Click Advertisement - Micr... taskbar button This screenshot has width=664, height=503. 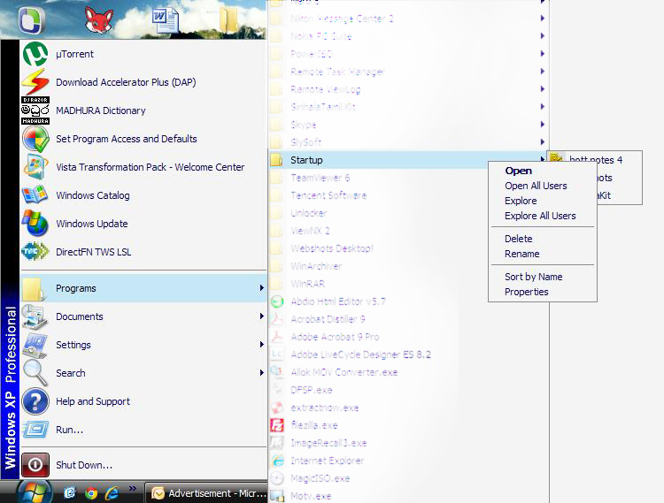tap(207, 493)
